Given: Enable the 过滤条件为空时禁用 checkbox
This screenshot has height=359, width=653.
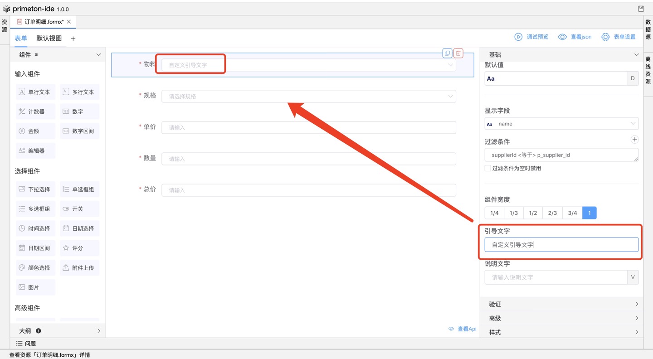Looking at the screenshot, I should click(488, 168).
